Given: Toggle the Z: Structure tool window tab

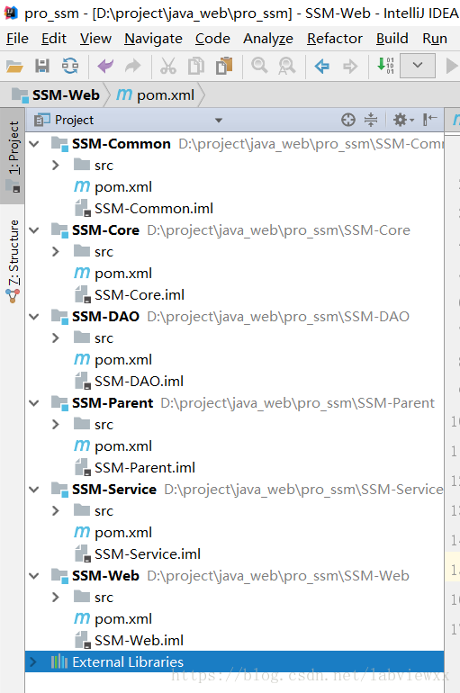Looking at the screenshot, I should coord(13,260).
